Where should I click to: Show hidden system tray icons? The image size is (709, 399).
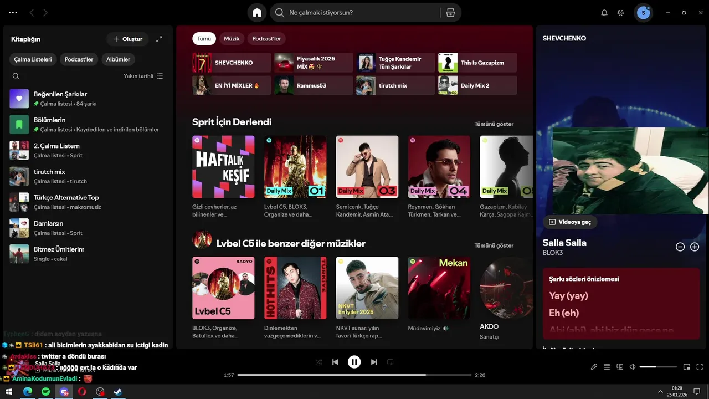click(660, 391)
